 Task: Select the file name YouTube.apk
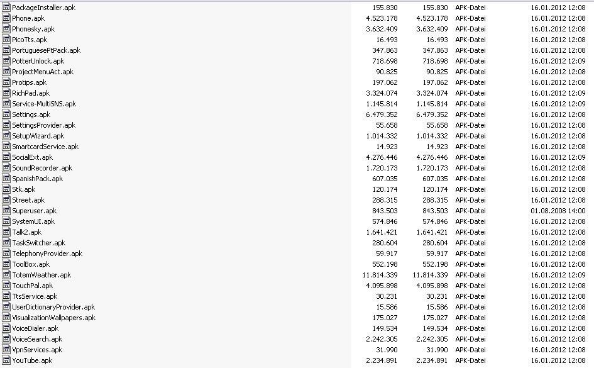(32, 361)
